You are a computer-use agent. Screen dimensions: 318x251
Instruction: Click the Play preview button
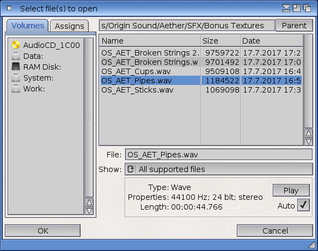point(291,191)
